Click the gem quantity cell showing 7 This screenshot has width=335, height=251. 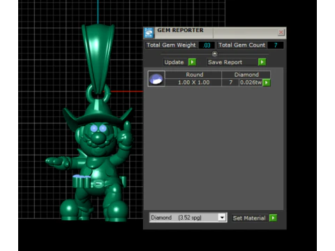pyautogui.click(x=230, y=82)
